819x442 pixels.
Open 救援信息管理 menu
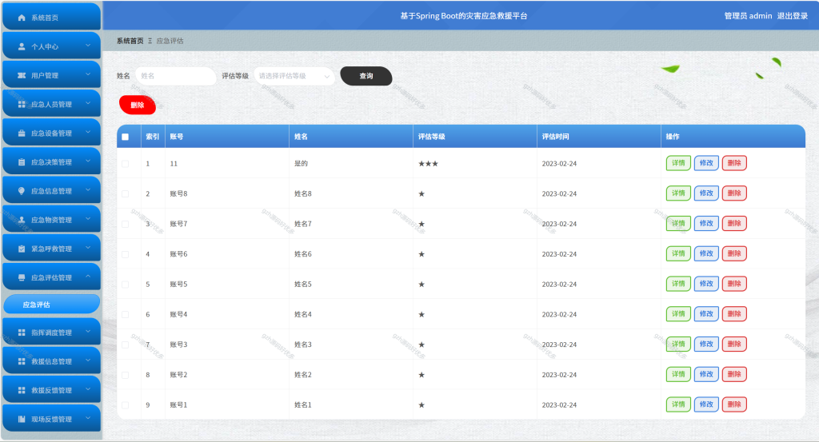52,360
